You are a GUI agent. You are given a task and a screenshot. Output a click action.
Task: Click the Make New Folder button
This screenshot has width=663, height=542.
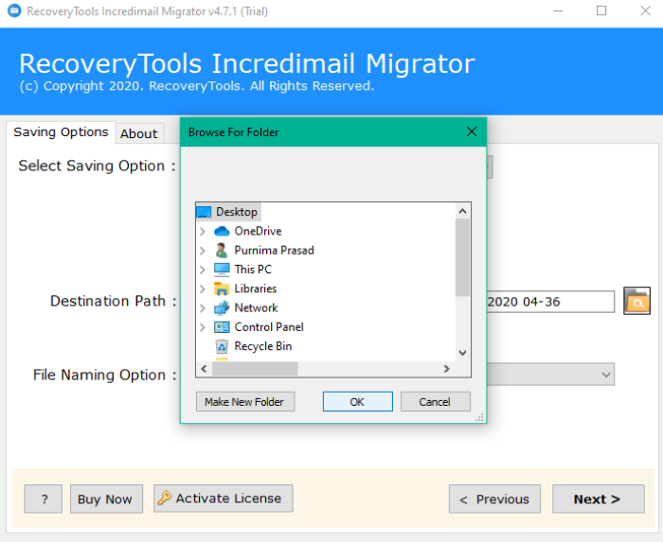point(244,402)
